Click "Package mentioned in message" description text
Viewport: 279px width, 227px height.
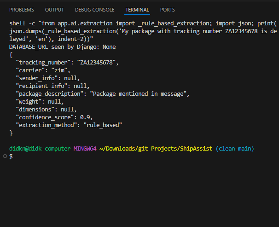point(139,94)
